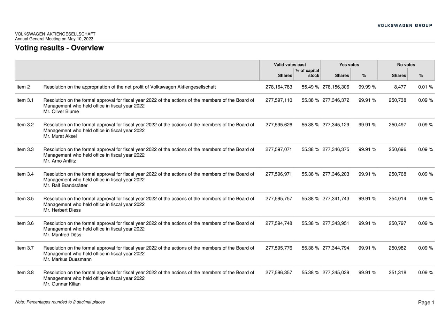Click yes votes 277,346,203

point(336,174)
